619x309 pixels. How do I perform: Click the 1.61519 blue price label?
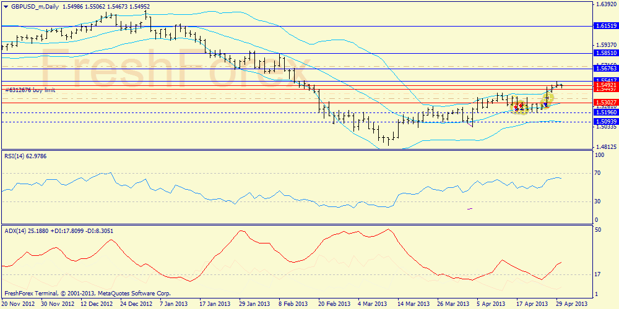605,26
